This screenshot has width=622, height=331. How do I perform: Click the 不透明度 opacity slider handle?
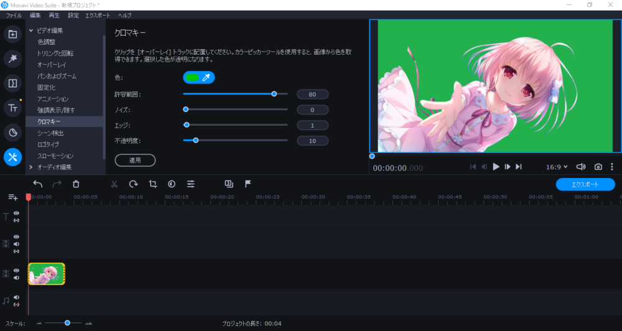[195, 141]
